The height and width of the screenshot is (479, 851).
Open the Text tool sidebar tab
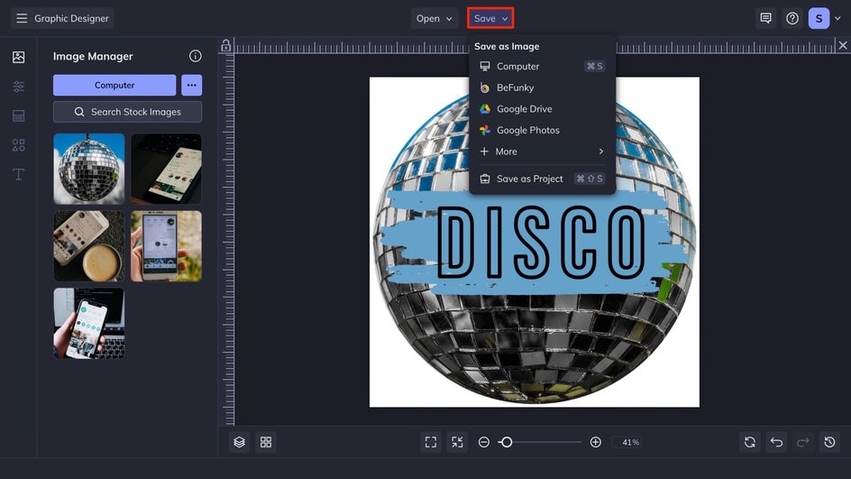point(18,174)
